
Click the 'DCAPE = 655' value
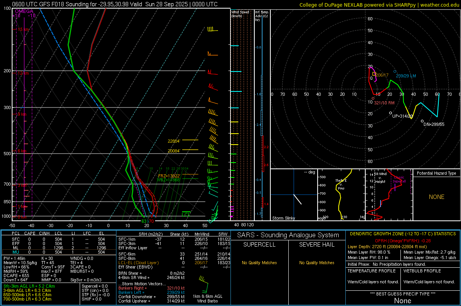(x=16, y=276)
